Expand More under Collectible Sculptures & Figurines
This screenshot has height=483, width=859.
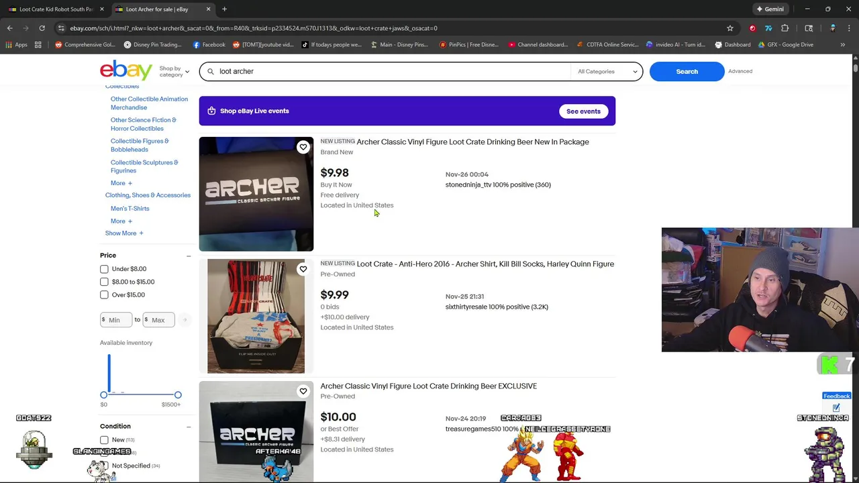coord(121,183)
